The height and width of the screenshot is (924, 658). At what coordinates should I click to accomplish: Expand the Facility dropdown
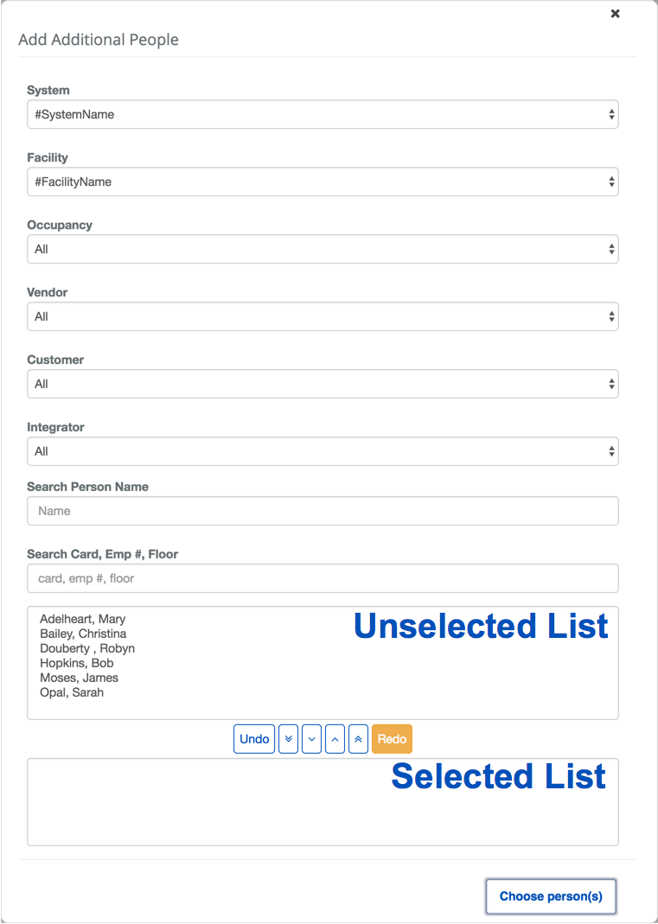click(x=323, y=182)
